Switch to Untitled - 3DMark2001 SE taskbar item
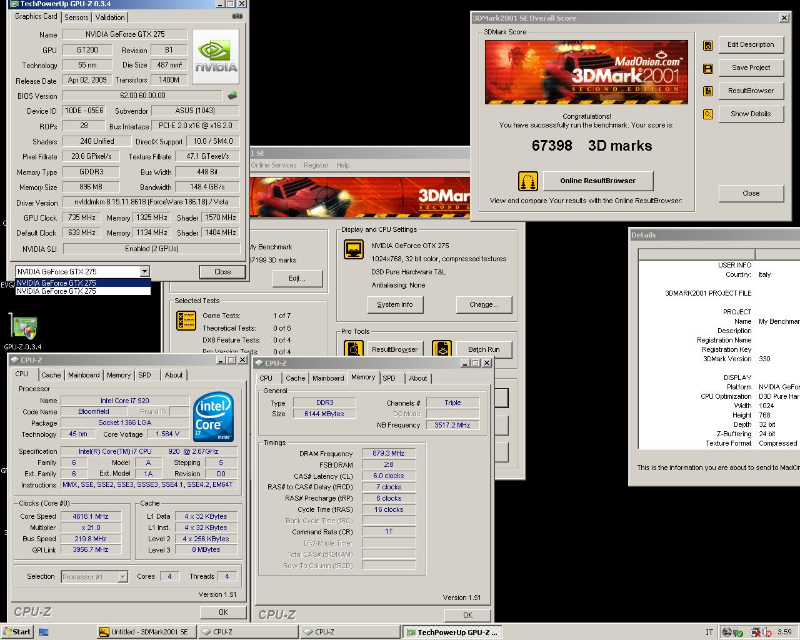The height and width of the screenshot is (640, 800). [x=146, y=632]
